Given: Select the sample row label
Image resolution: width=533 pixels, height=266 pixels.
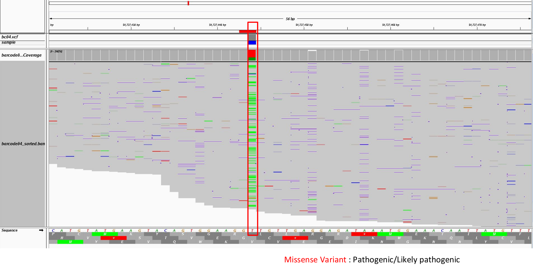Looking at the screenshot, I should click(9, 42).
